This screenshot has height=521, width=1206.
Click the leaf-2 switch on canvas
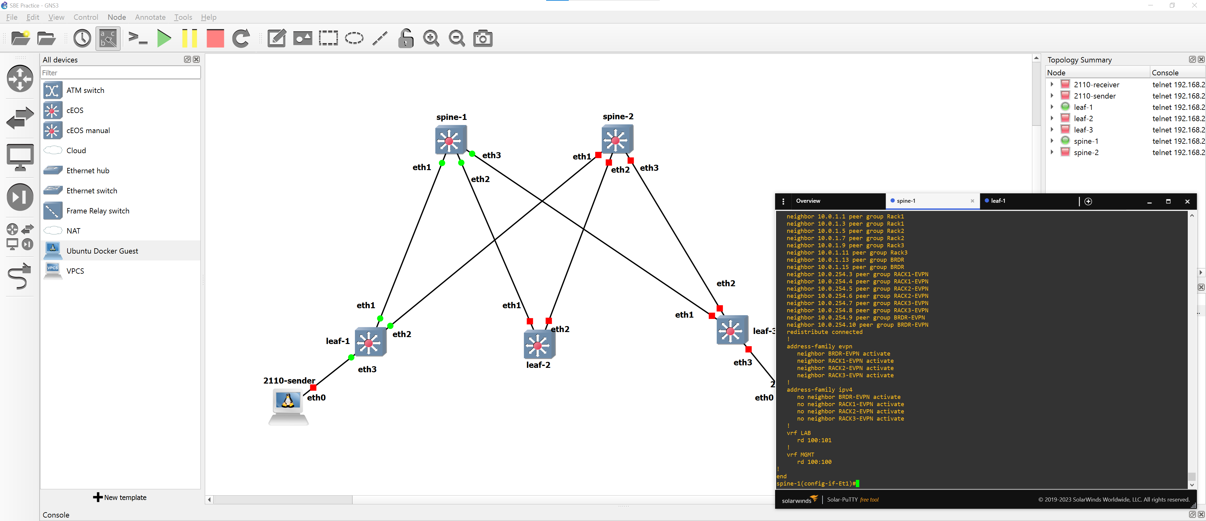pos(539,345)
